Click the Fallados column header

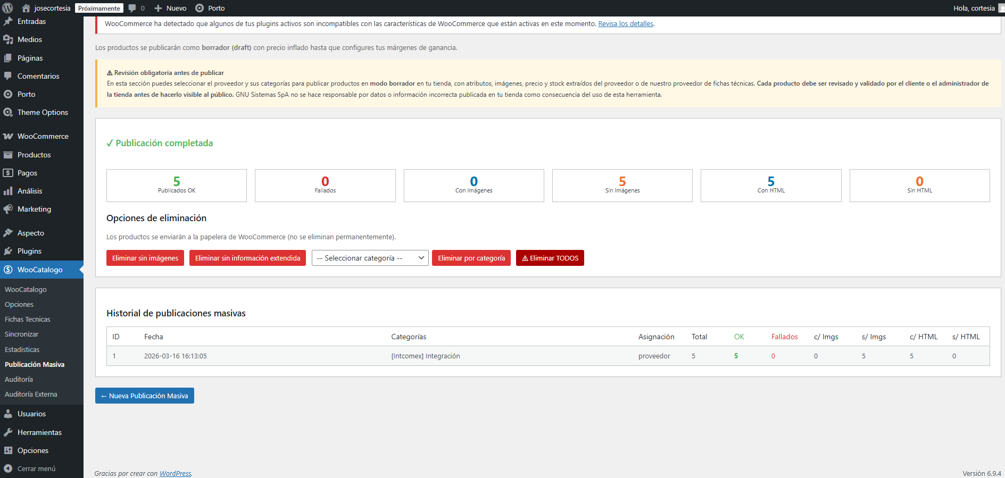pos(785,337)
